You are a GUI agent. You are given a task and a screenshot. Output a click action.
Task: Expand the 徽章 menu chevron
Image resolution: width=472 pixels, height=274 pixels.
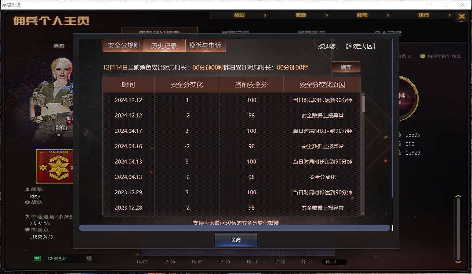tap(327, 15)
